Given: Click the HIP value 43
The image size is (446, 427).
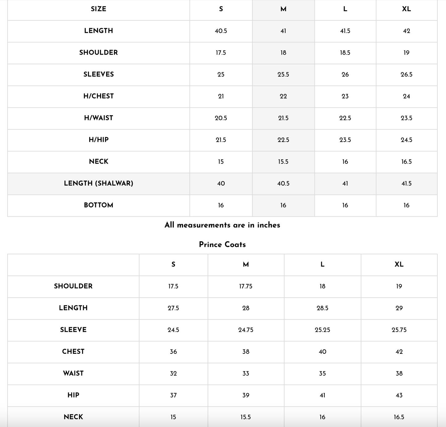Looking at the screenshot, I should click(x=399, y=395).
